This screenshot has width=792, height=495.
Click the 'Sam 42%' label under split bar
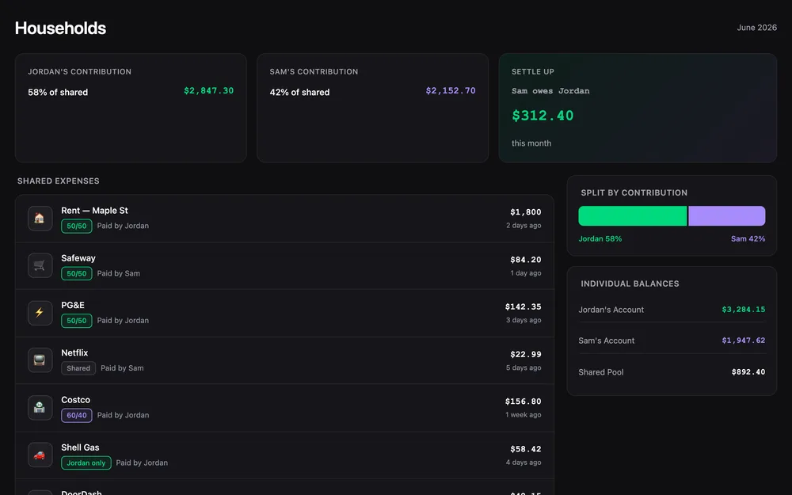tap(748, 239)
